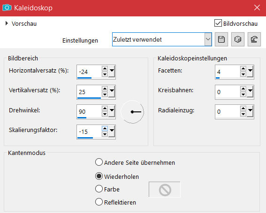
Task: Randomize parameters with the dice icon
Action: click(238, 39)
